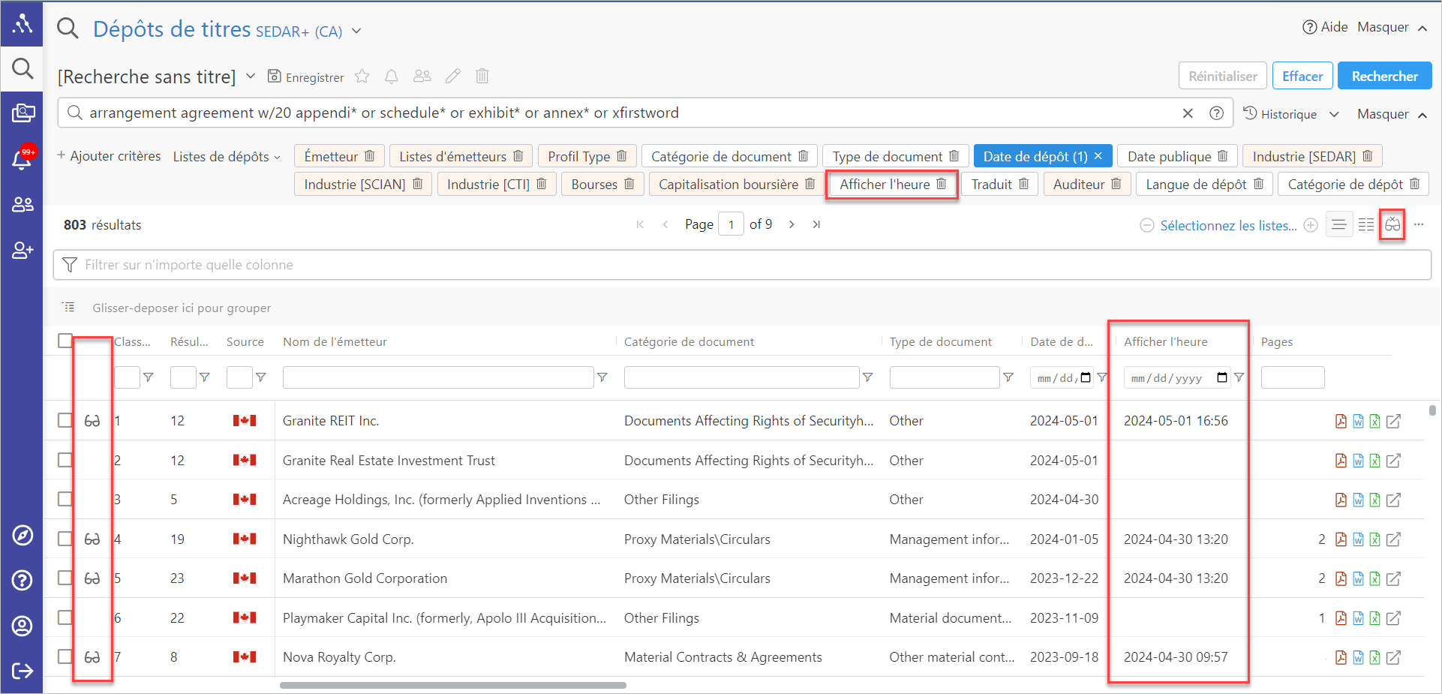This screenshot has width=1442, height=694.
Task: Check the Nighthawk Gold Corp. row
Action: click(x=65, y=539)
